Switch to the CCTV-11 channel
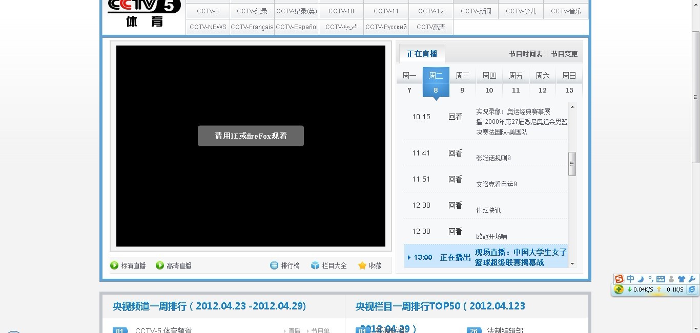This screenshot has height=333, width=700. [386, 11]
